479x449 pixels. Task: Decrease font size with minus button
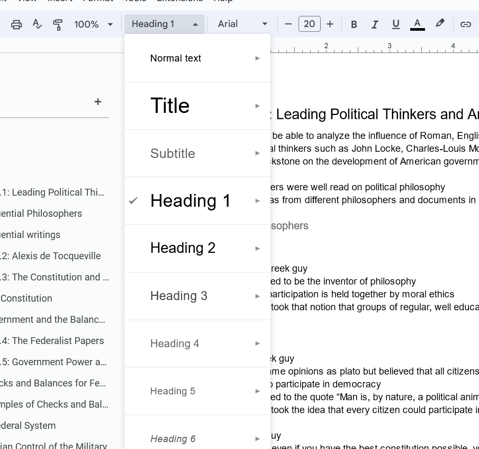pyautogui.click(x=288, y=24)
